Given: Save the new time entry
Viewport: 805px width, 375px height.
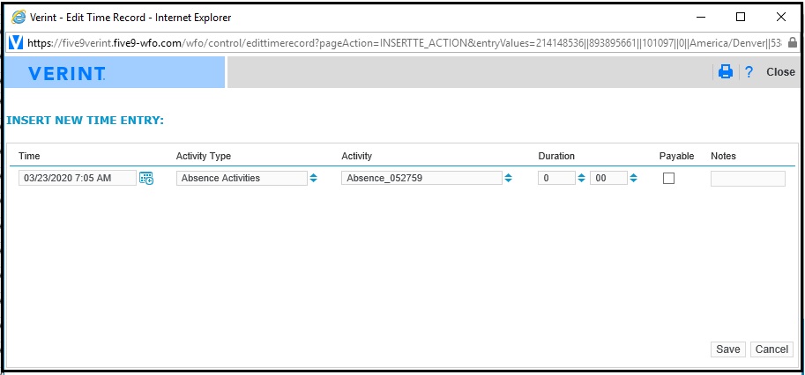Looking at the screenshot, I should click(728, 349).
